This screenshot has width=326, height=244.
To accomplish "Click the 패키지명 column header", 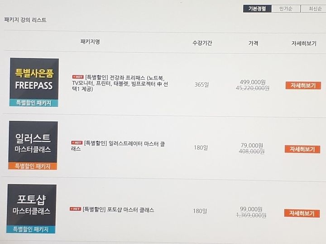I will [90, 42].
